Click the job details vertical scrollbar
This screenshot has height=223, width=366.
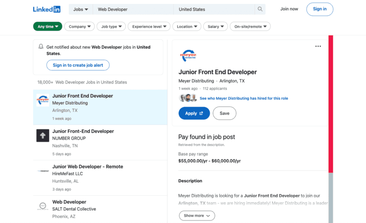point(330,129)
